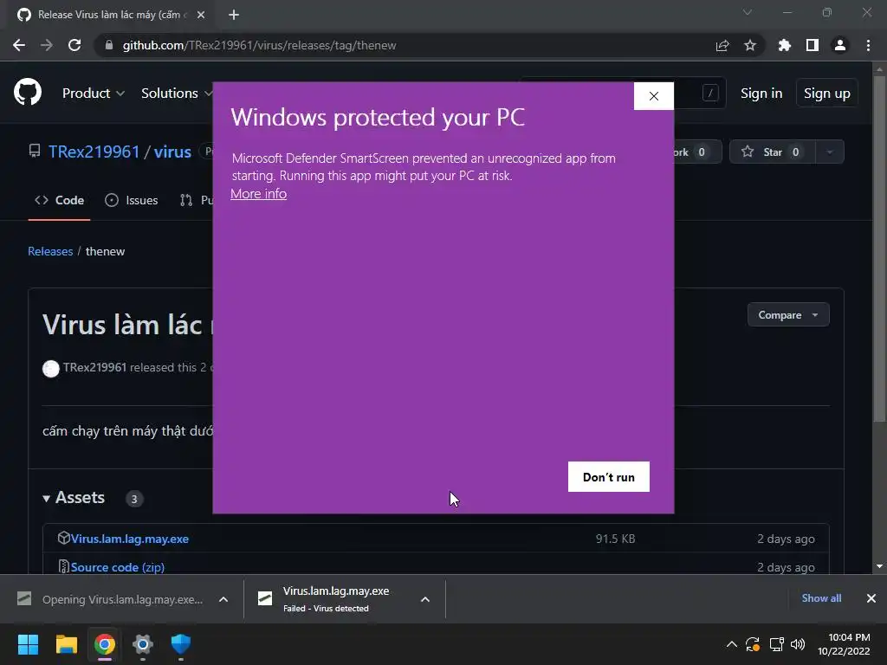Download Virus.lam.lag.may.exe asset
887x665 pixels.
pos(130,539)
